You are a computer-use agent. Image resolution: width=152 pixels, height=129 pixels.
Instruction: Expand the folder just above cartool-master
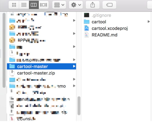pyautogui.click(x=74, y=60)
